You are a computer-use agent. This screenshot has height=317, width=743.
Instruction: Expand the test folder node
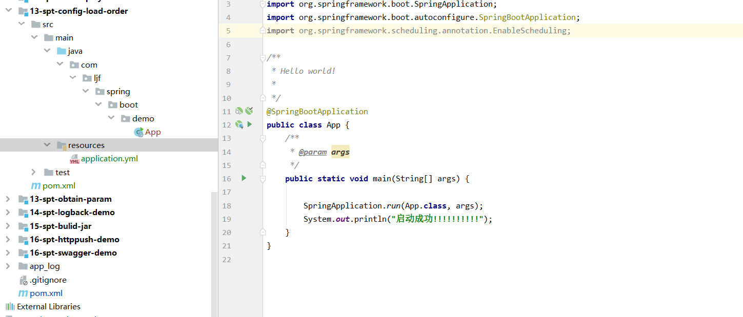click(x=34, y=172)
